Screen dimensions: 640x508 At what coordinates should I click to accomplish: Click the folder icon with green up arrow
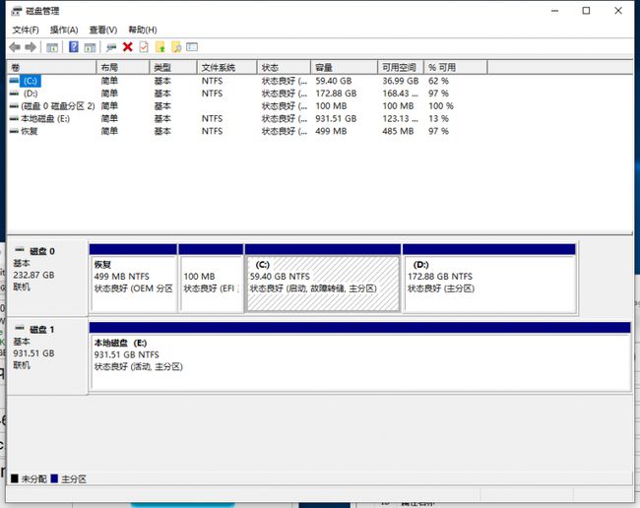pyautogui.click(x=160, y=47)
